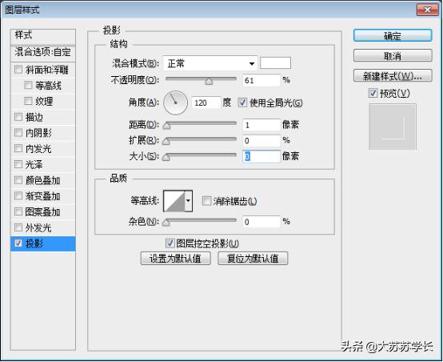Click the opacity value field 61

[x=261, y=80]
